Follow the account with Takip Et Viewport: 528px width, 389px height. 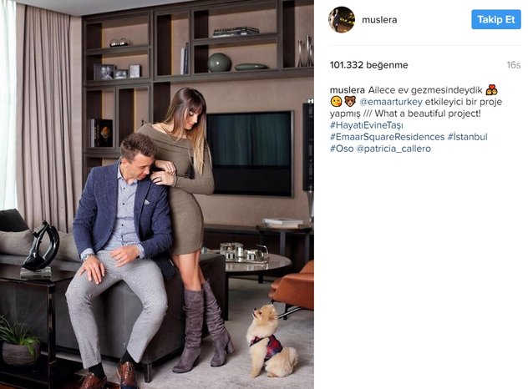coord(496,19)
